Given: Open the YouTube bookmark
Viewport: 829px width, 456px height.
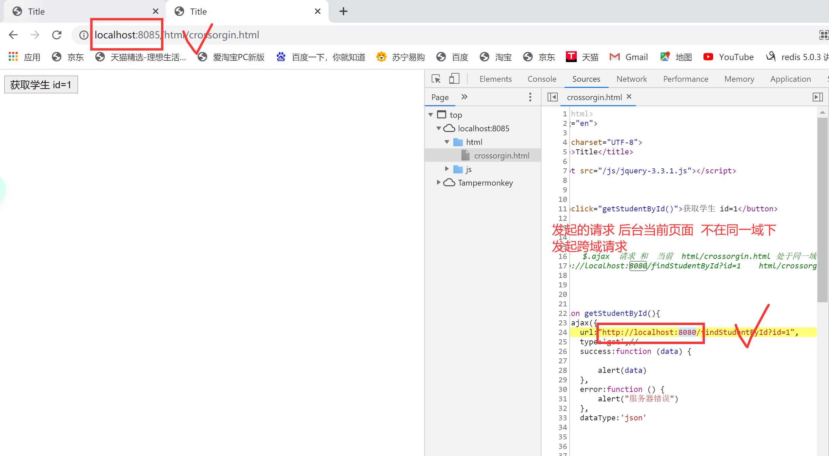Looking at the screenshot, I should (x=728, y=57).
